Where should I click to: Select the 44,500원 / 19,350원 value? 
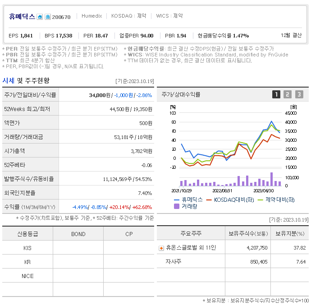(131, 109)
